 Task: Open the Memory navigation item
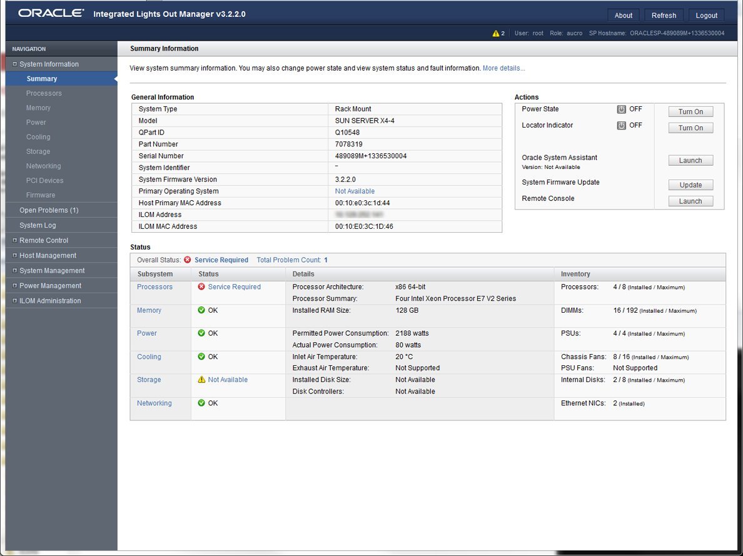(x=38, y=108)
